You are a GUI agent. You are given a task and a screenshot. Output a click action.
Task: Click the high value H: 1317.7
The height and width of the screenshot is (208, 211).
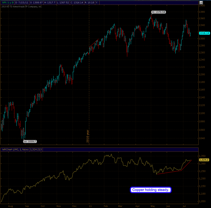[x=50, y=2]
